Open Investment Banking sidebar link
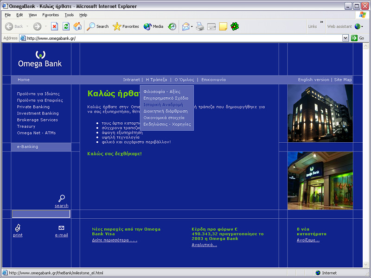 point(38,114)
